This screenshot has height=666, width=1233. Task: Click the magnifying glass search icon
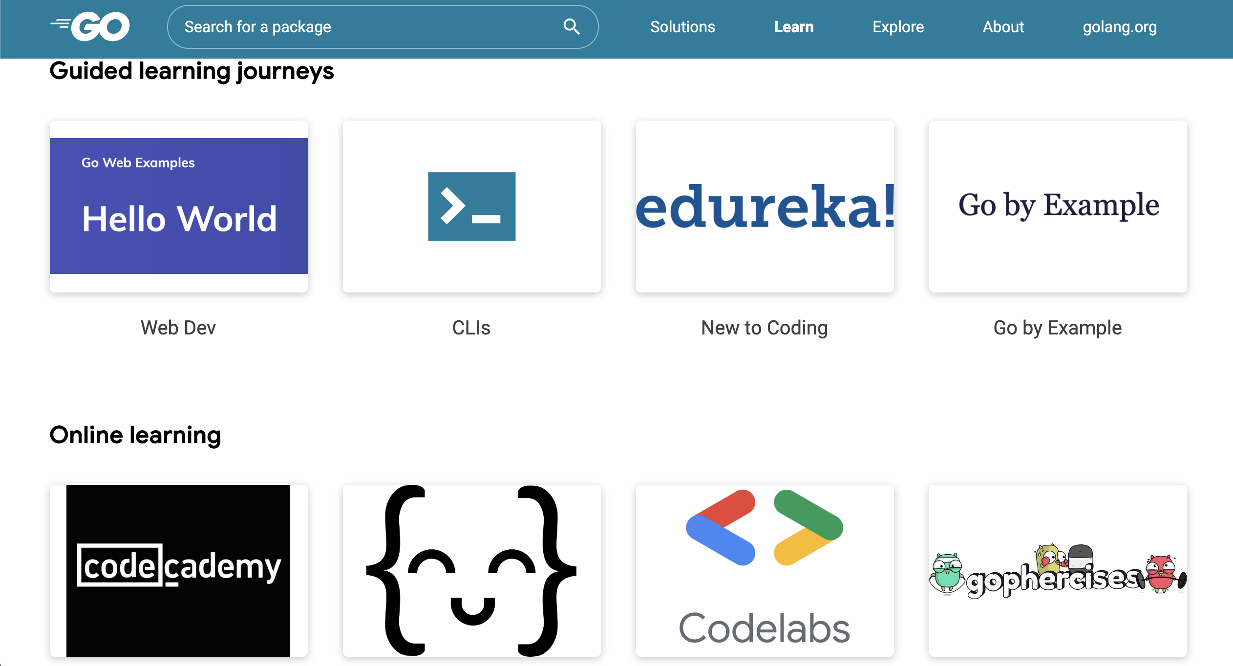(x=571, y=26)
